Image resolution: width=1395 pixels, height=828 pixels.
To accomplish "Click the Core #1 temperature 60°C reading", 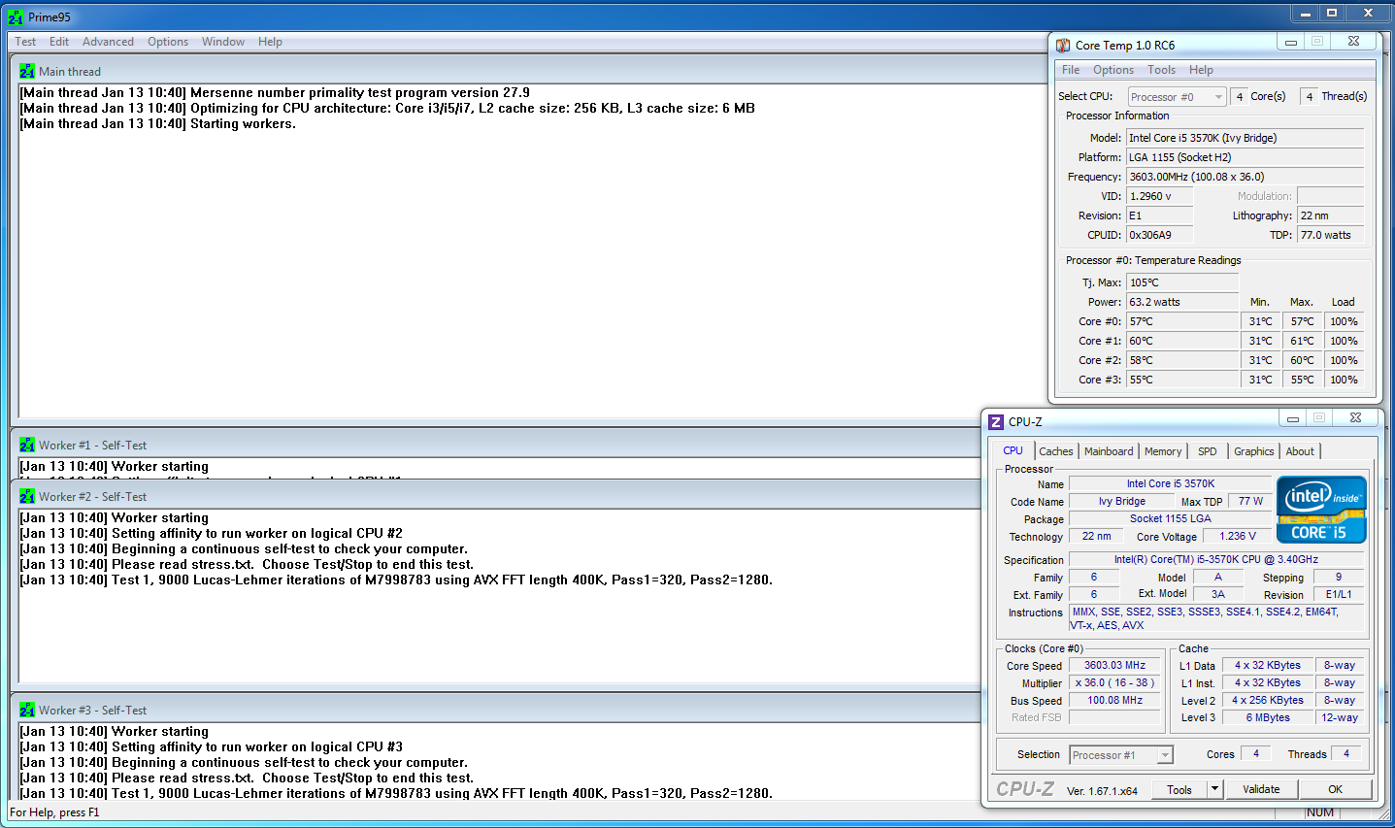I will (1182, 341).
